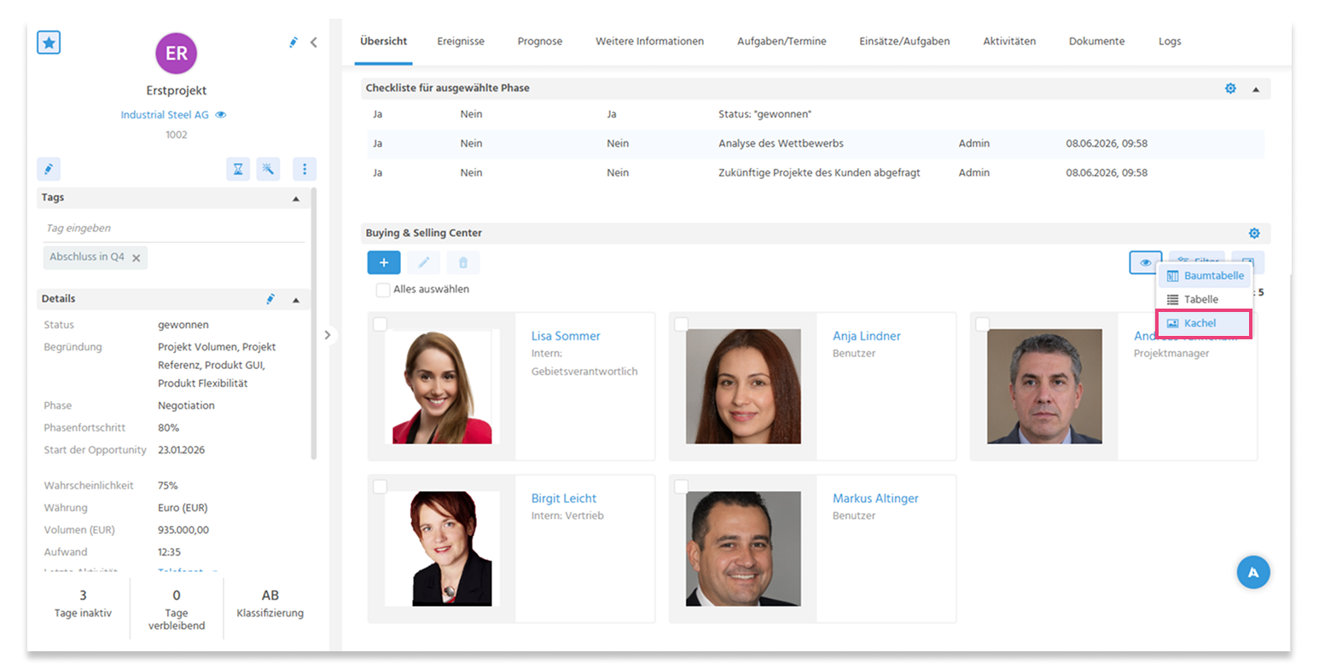1319x670 pixels.
Task: Click the purple ER project avatar
Action: (177, 54)
